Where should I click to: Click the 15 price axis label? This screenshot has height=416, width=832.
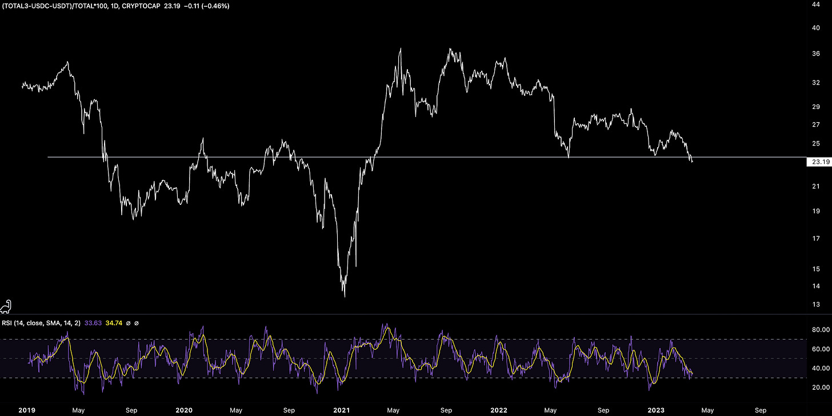tap(815, 269)
